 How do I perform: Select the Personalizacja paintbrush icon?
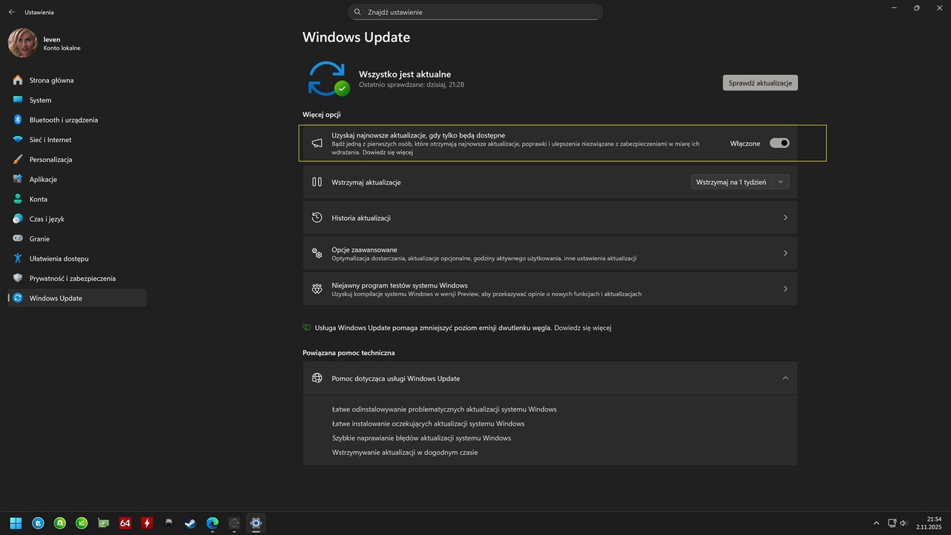click(18, 159)
